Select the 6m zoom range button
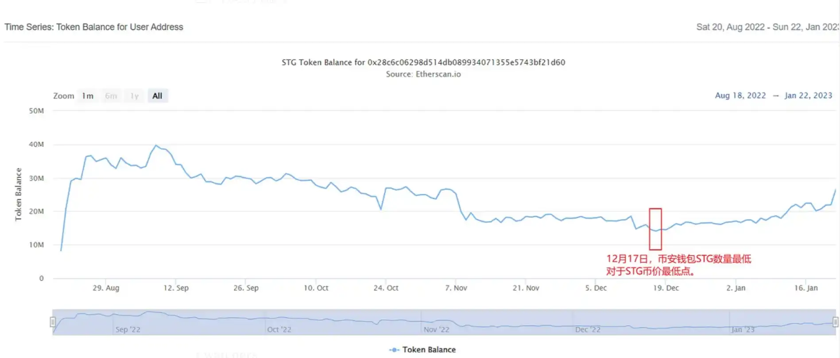The image size is (840, 358). (111, 96)
